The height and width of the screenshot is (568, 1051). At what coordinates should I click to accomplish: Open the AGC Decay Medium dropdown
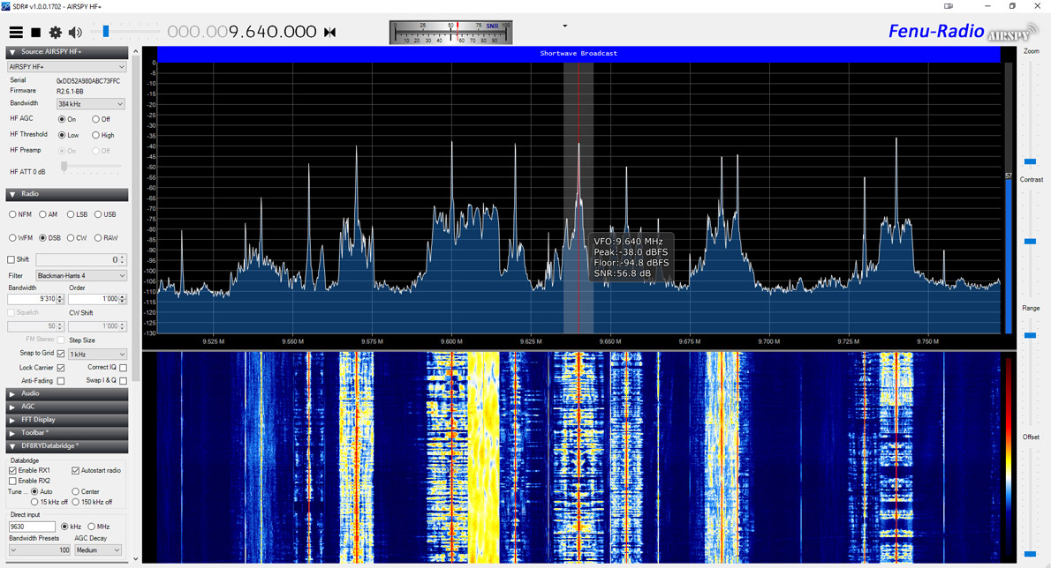tap(98, 550)
